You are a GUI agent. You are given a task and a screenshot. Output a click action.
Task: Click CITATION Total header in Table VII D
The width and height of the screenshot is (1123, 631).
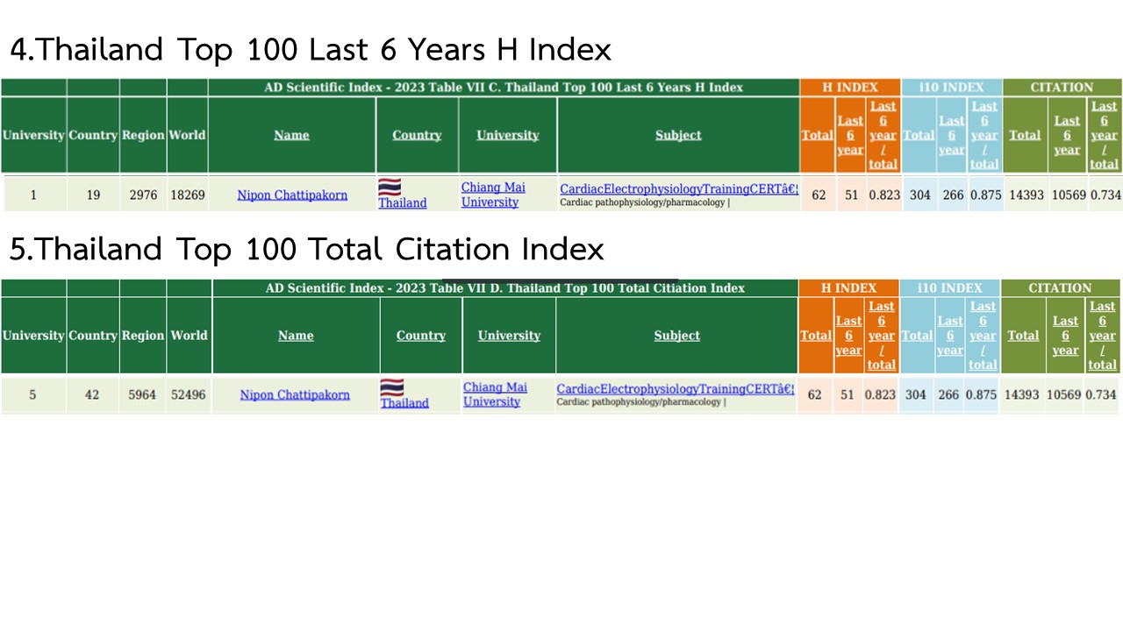[1023, 336]
